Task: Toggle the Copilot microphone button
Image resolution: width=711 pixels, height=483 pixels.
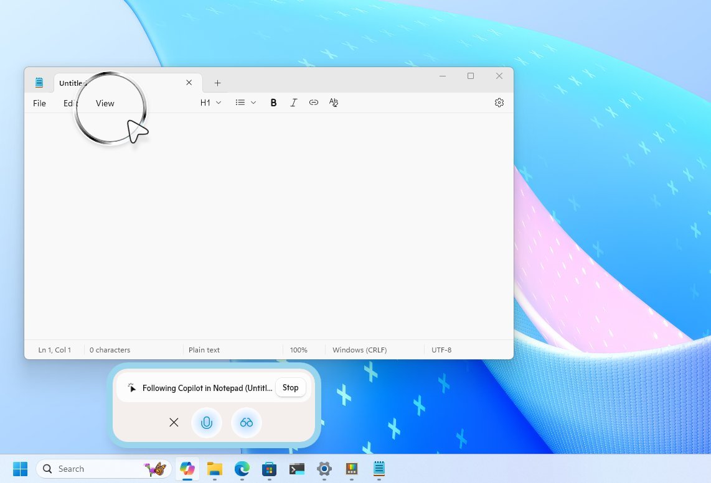Action: (207, 423)
